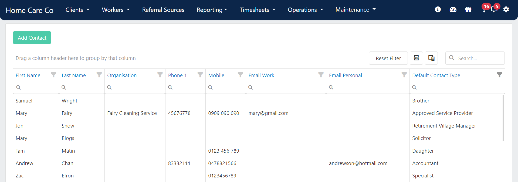The height and width of the screenshot is (182, 518).
Task: Sort by Email Personal column header
Action: click(346, 75)
